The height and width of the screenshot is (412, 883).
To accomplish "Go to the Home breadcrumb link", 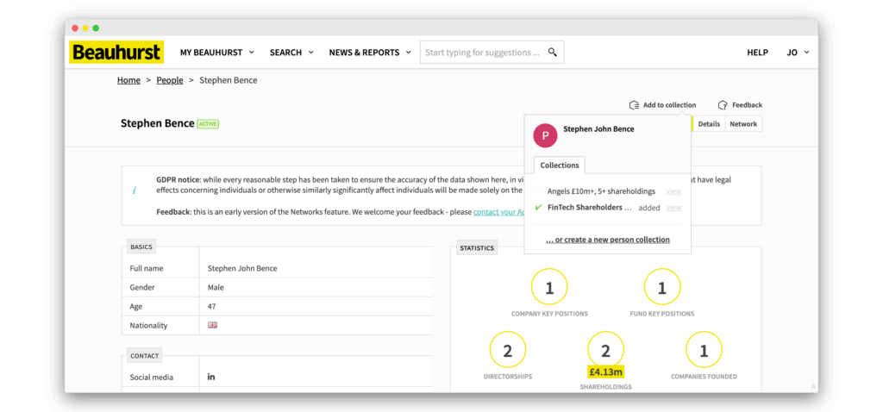I will (x=128, y=80).
